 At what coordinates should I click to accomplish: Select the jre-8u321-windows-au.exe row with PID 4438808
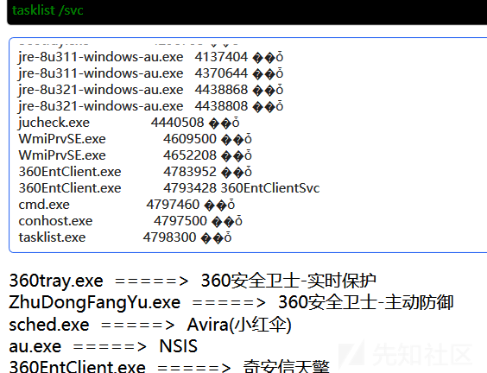click(150, 106)
